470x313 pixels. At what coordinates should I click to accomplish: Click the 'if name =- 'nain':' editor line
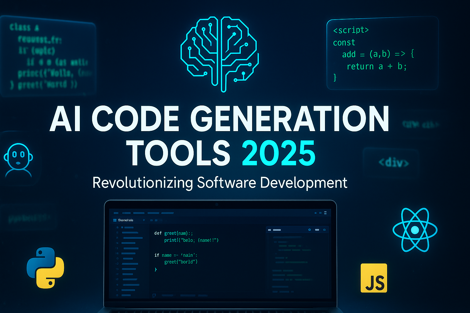[176, 255]
